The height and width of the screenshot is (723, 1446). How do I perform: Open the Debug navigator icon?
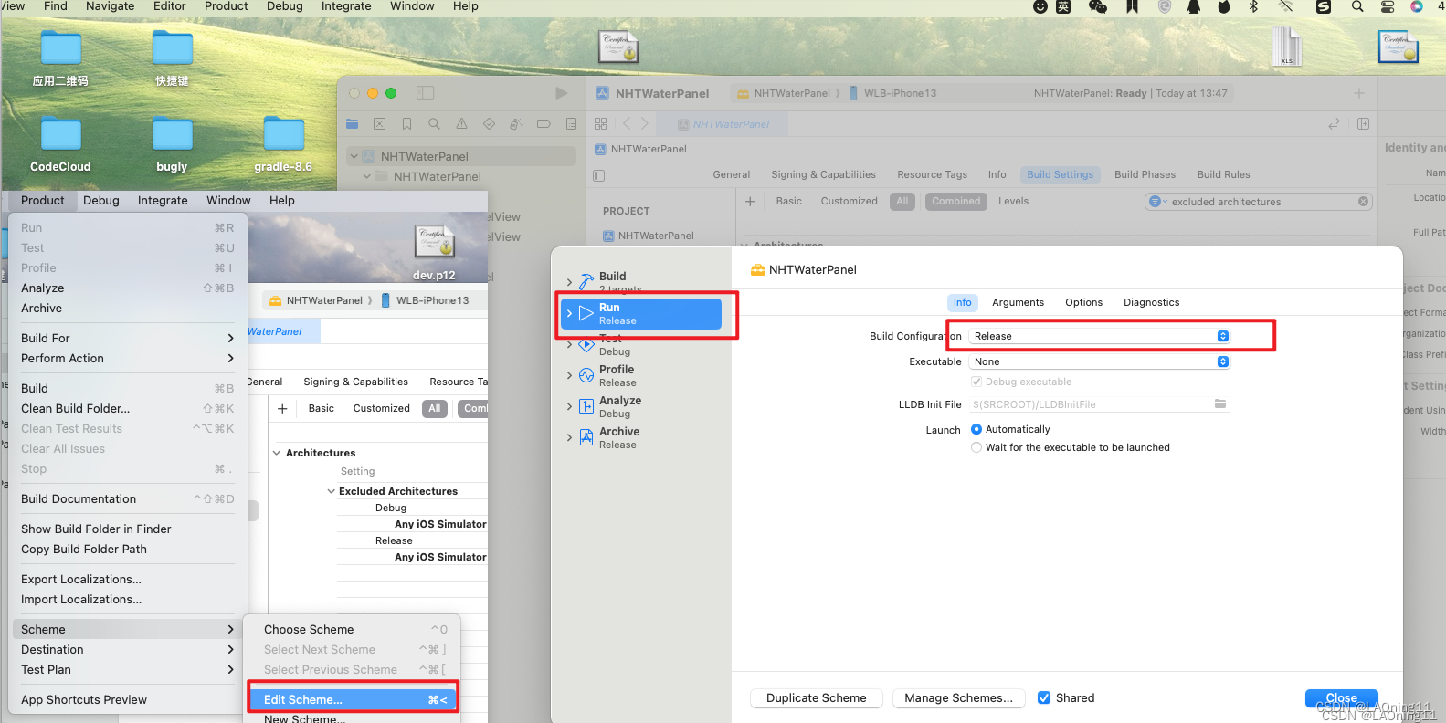pos(516,123)
